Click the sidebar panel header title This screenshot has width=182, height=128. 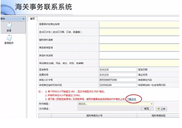point(3,19)
